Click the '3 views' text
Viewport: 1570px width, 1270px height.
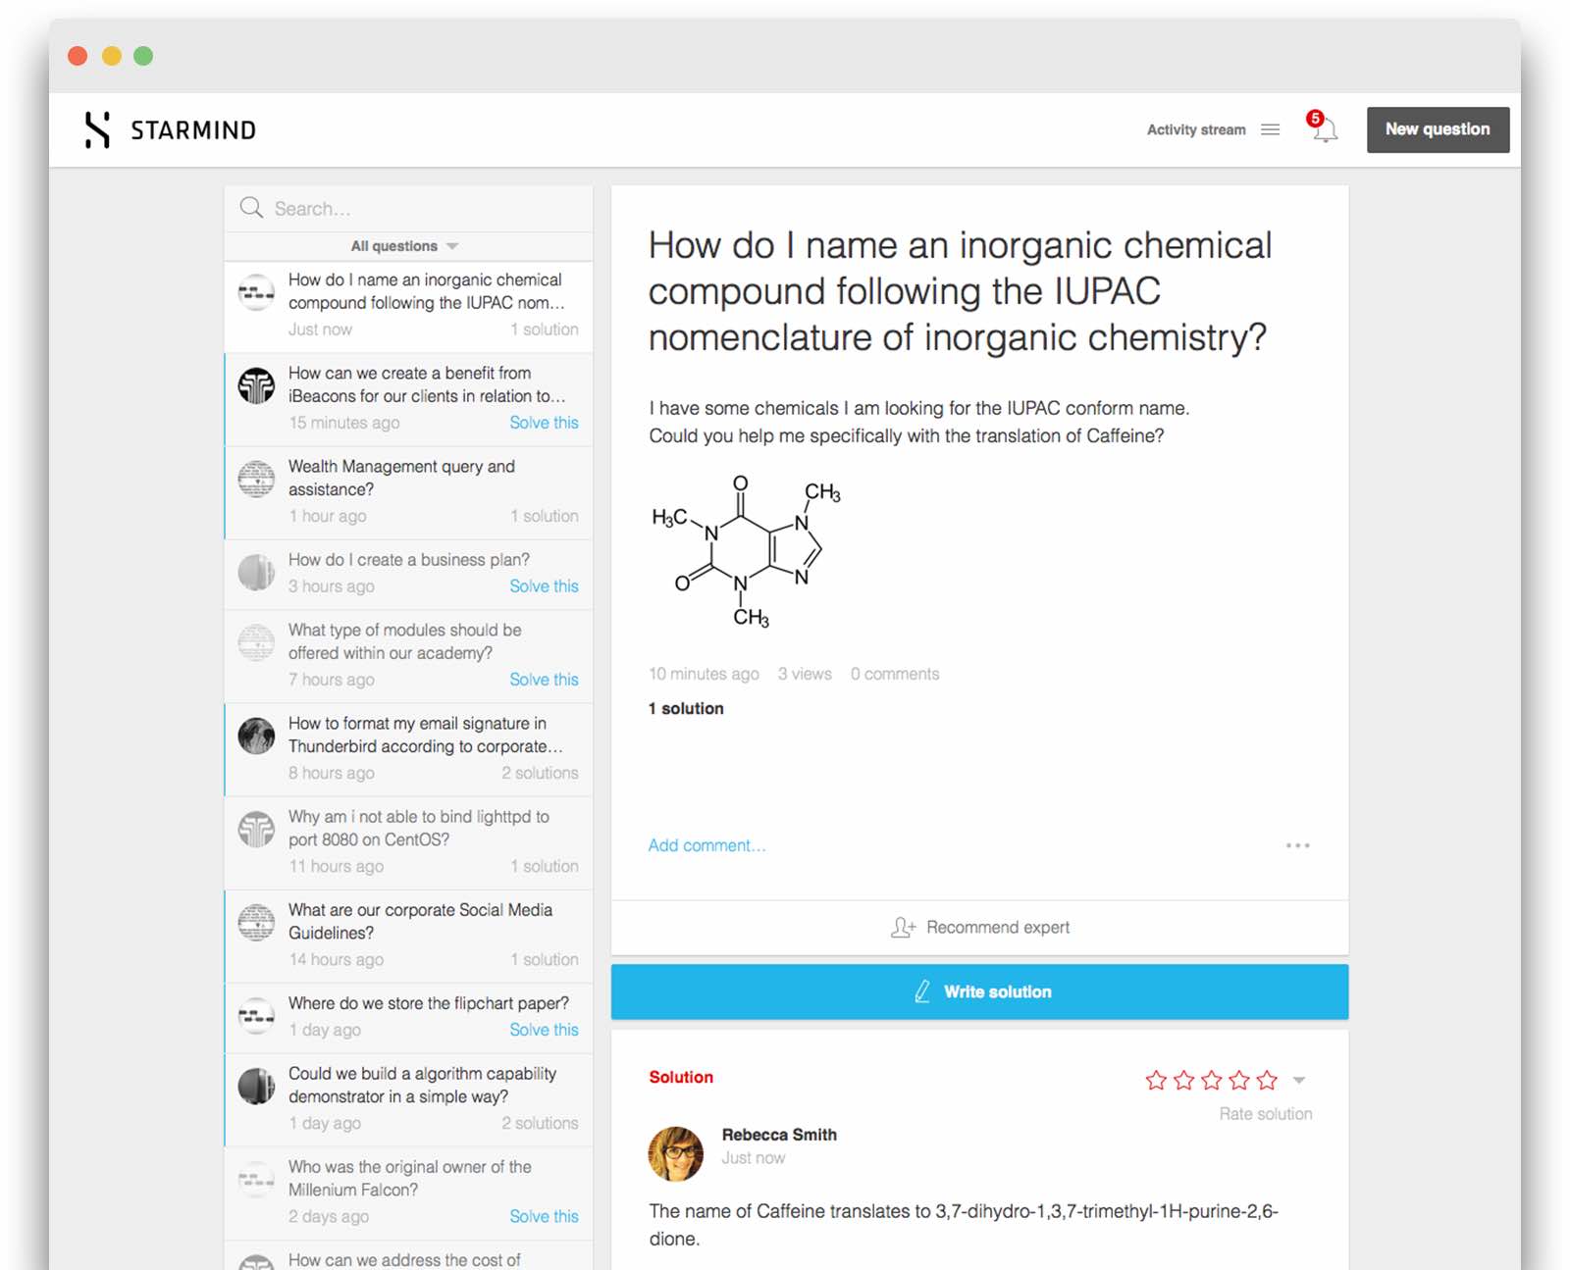click(x=805, y=674)
